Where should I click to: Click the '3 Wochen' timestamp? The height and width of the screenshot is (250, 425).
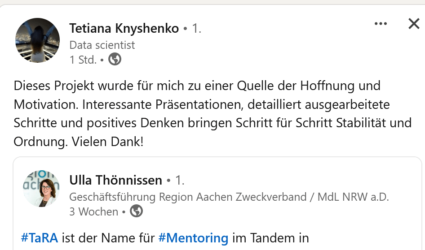click(x=93, y=211)
